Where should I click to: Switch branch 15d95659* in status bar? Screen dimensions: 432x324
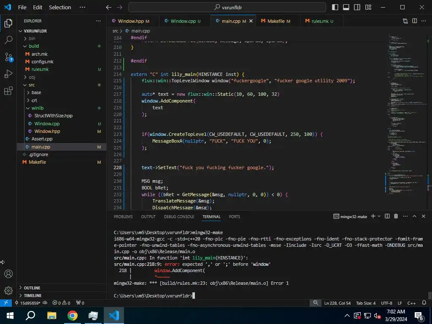click(x=27, y=303)
